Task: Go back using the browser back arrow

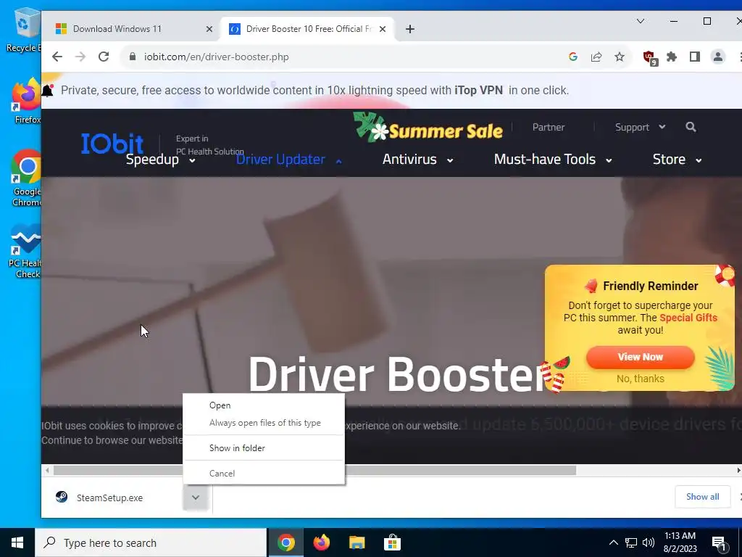Action: (x=57, y=57)
